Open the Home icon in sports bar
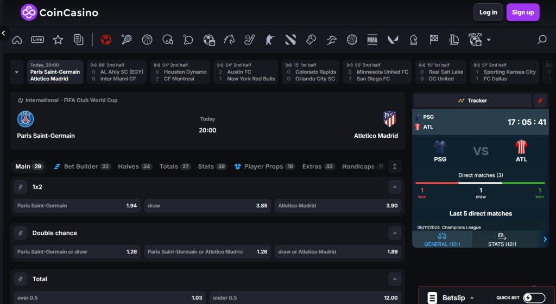This screenshot has height=304, width=556. [x=17, y=40]
